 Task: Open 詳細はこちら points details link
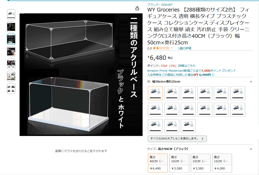coord(187,66)
